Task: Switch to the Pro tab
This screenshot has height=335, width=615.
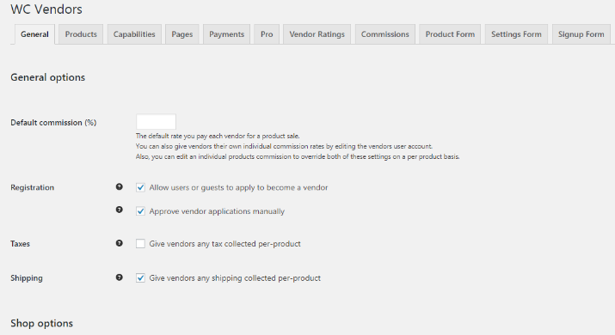Action: [267, 34]
